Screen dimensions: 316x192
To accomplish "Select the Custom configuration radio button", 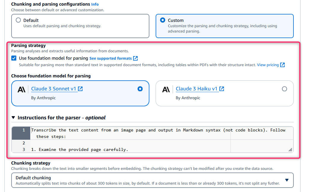I will pyautogui.click(x=163, y=20).
